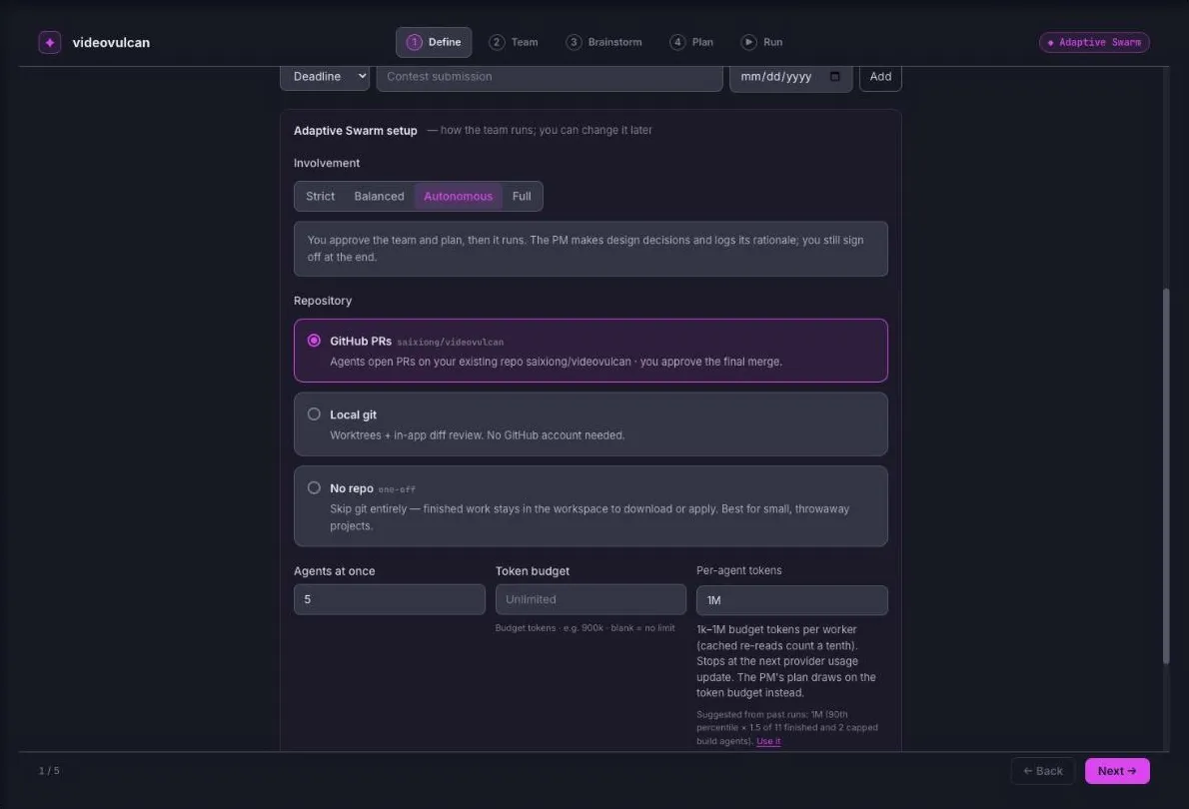This screenshot has width=1189, height=809.
Task: Select the Local git radio button
Action: click(314, 413)
